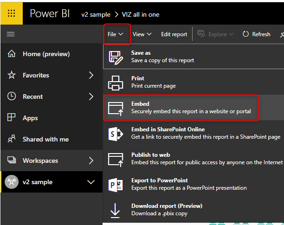
Task: Click the Save as floppy disk icon
Action: tap(116, 58)
